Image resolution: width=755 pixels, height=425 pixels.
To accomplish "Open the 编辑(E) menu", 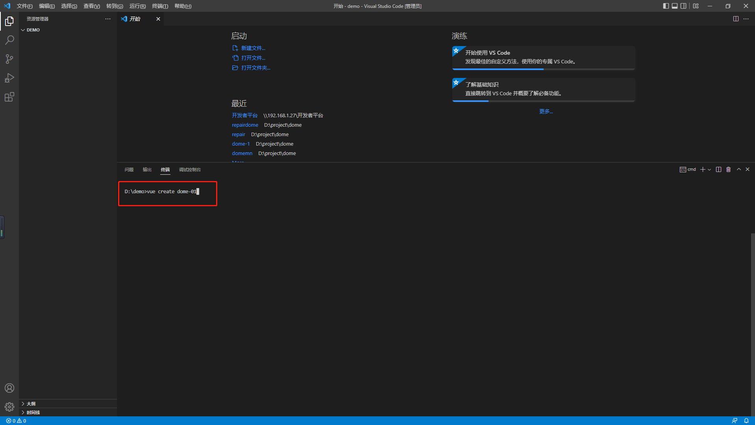I will 47,6.
